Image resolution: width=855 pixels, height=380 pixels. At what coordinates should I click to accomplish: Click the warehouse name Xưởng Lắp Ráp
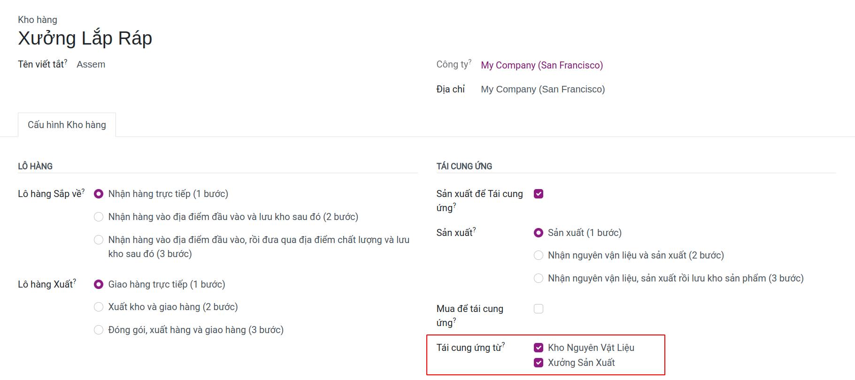click(x=85, y=38)
